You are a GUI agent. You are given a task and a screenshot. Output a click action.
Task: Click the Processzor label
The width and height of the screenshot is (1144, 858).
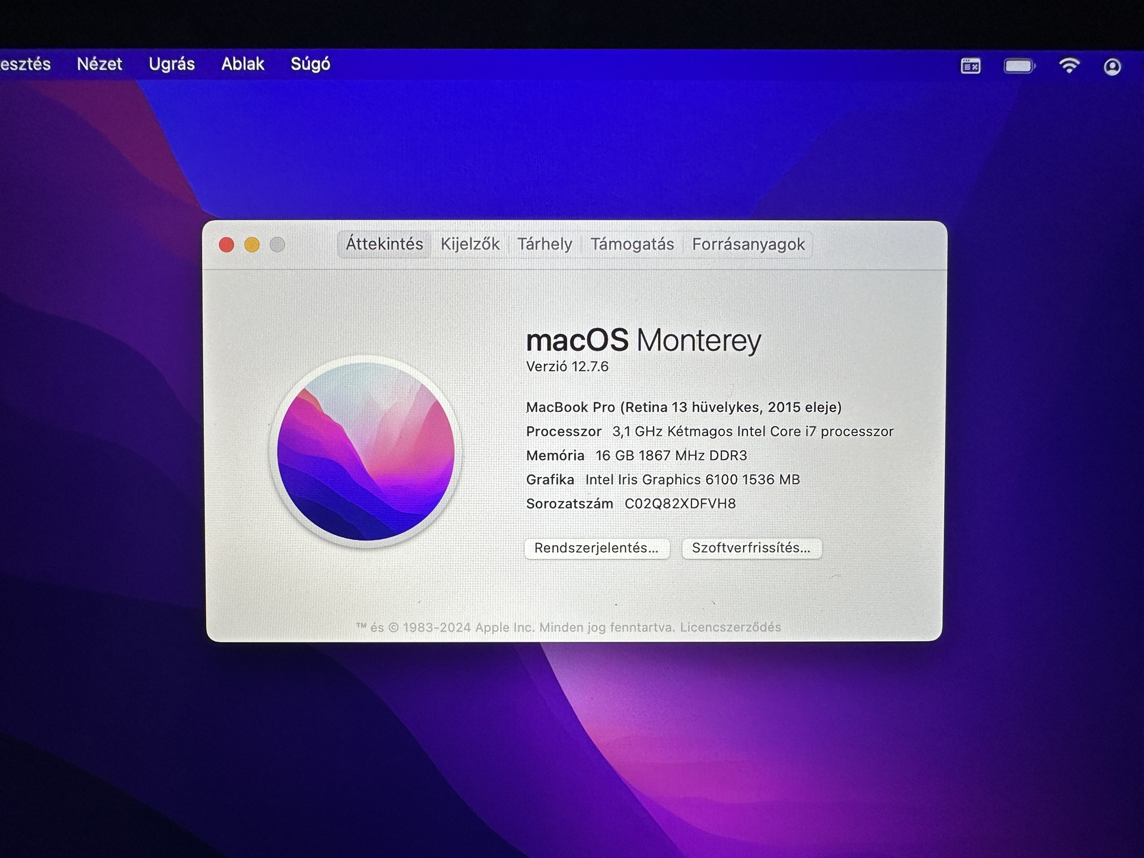(564, 432)
